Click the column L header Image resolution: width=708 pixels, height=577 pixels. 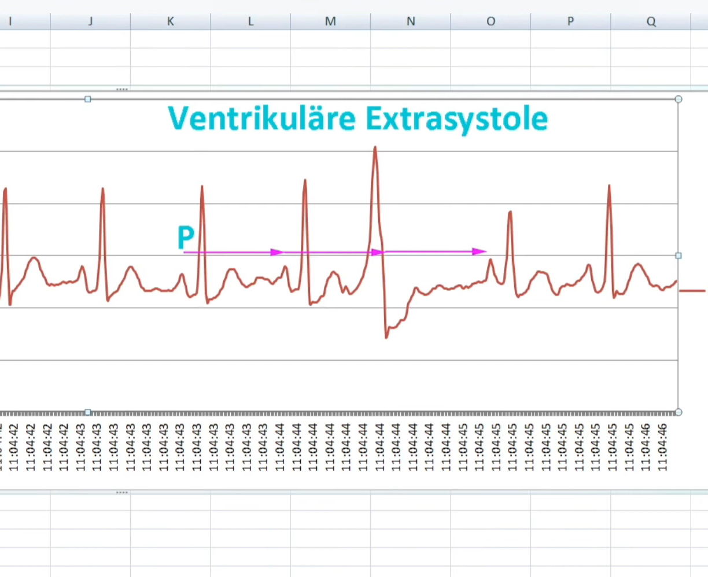tap(250, 21)
